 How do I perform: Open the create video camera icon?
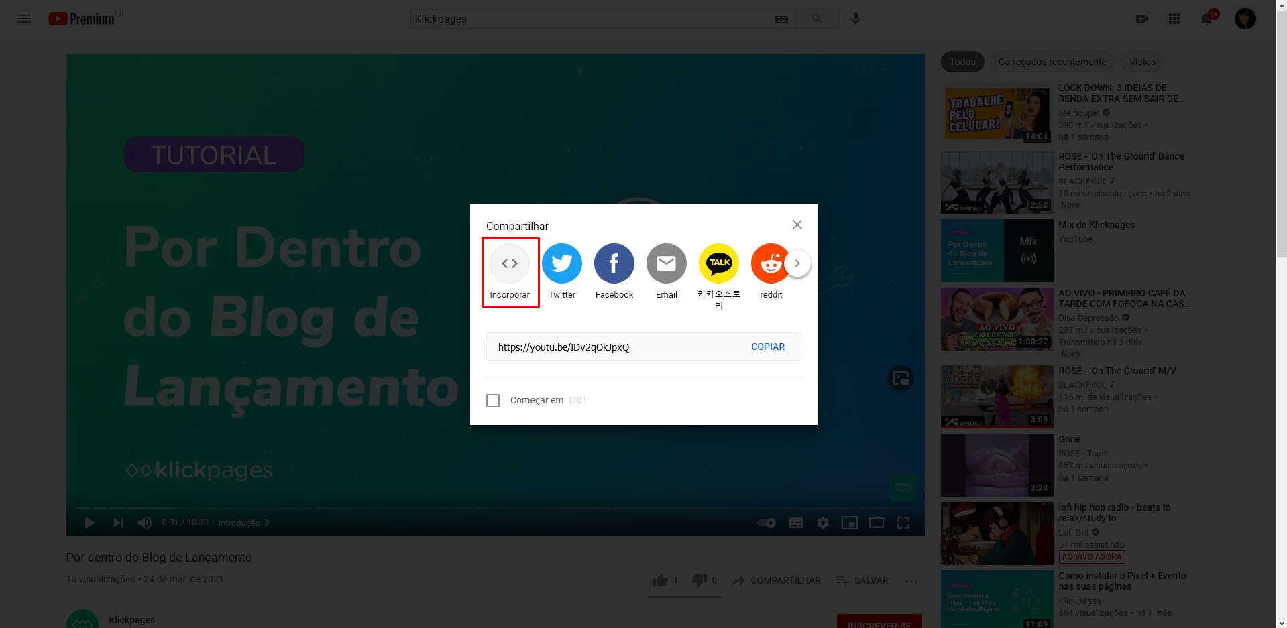1142,19
